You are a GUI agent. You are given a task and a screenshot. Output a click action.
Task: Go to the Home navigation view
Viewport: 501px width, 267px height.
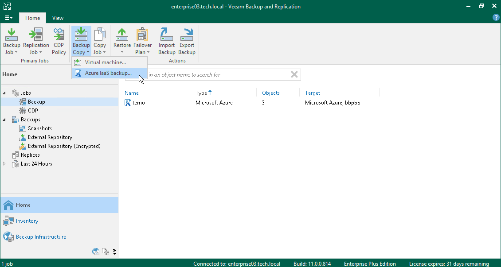59,205
